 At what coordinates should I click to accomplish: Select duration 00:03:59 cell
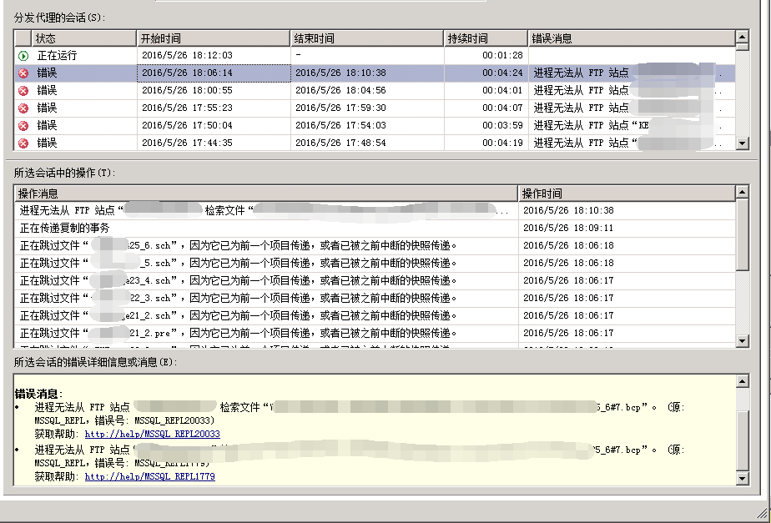point(486,125)
